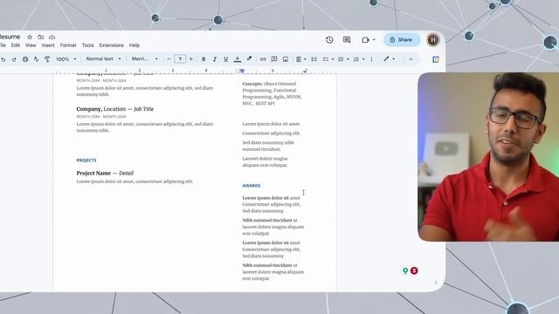Screen dimensions: 559x314
Task: Click the PROJECTS section heading
Action: 86,160
